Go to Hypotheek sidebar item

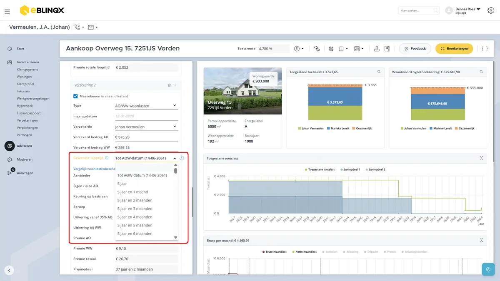pyautogui.click(x=25, y=106)
